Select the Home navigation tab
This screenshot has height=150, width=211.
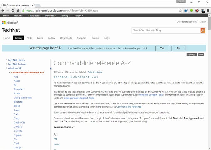point(7,38)
